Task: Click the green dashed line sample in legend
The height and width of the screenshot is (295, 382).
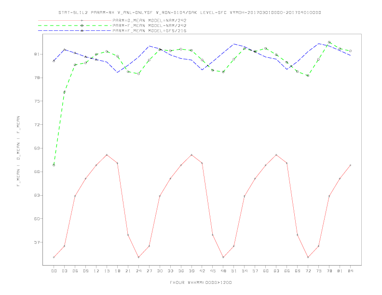Action: 75,26
